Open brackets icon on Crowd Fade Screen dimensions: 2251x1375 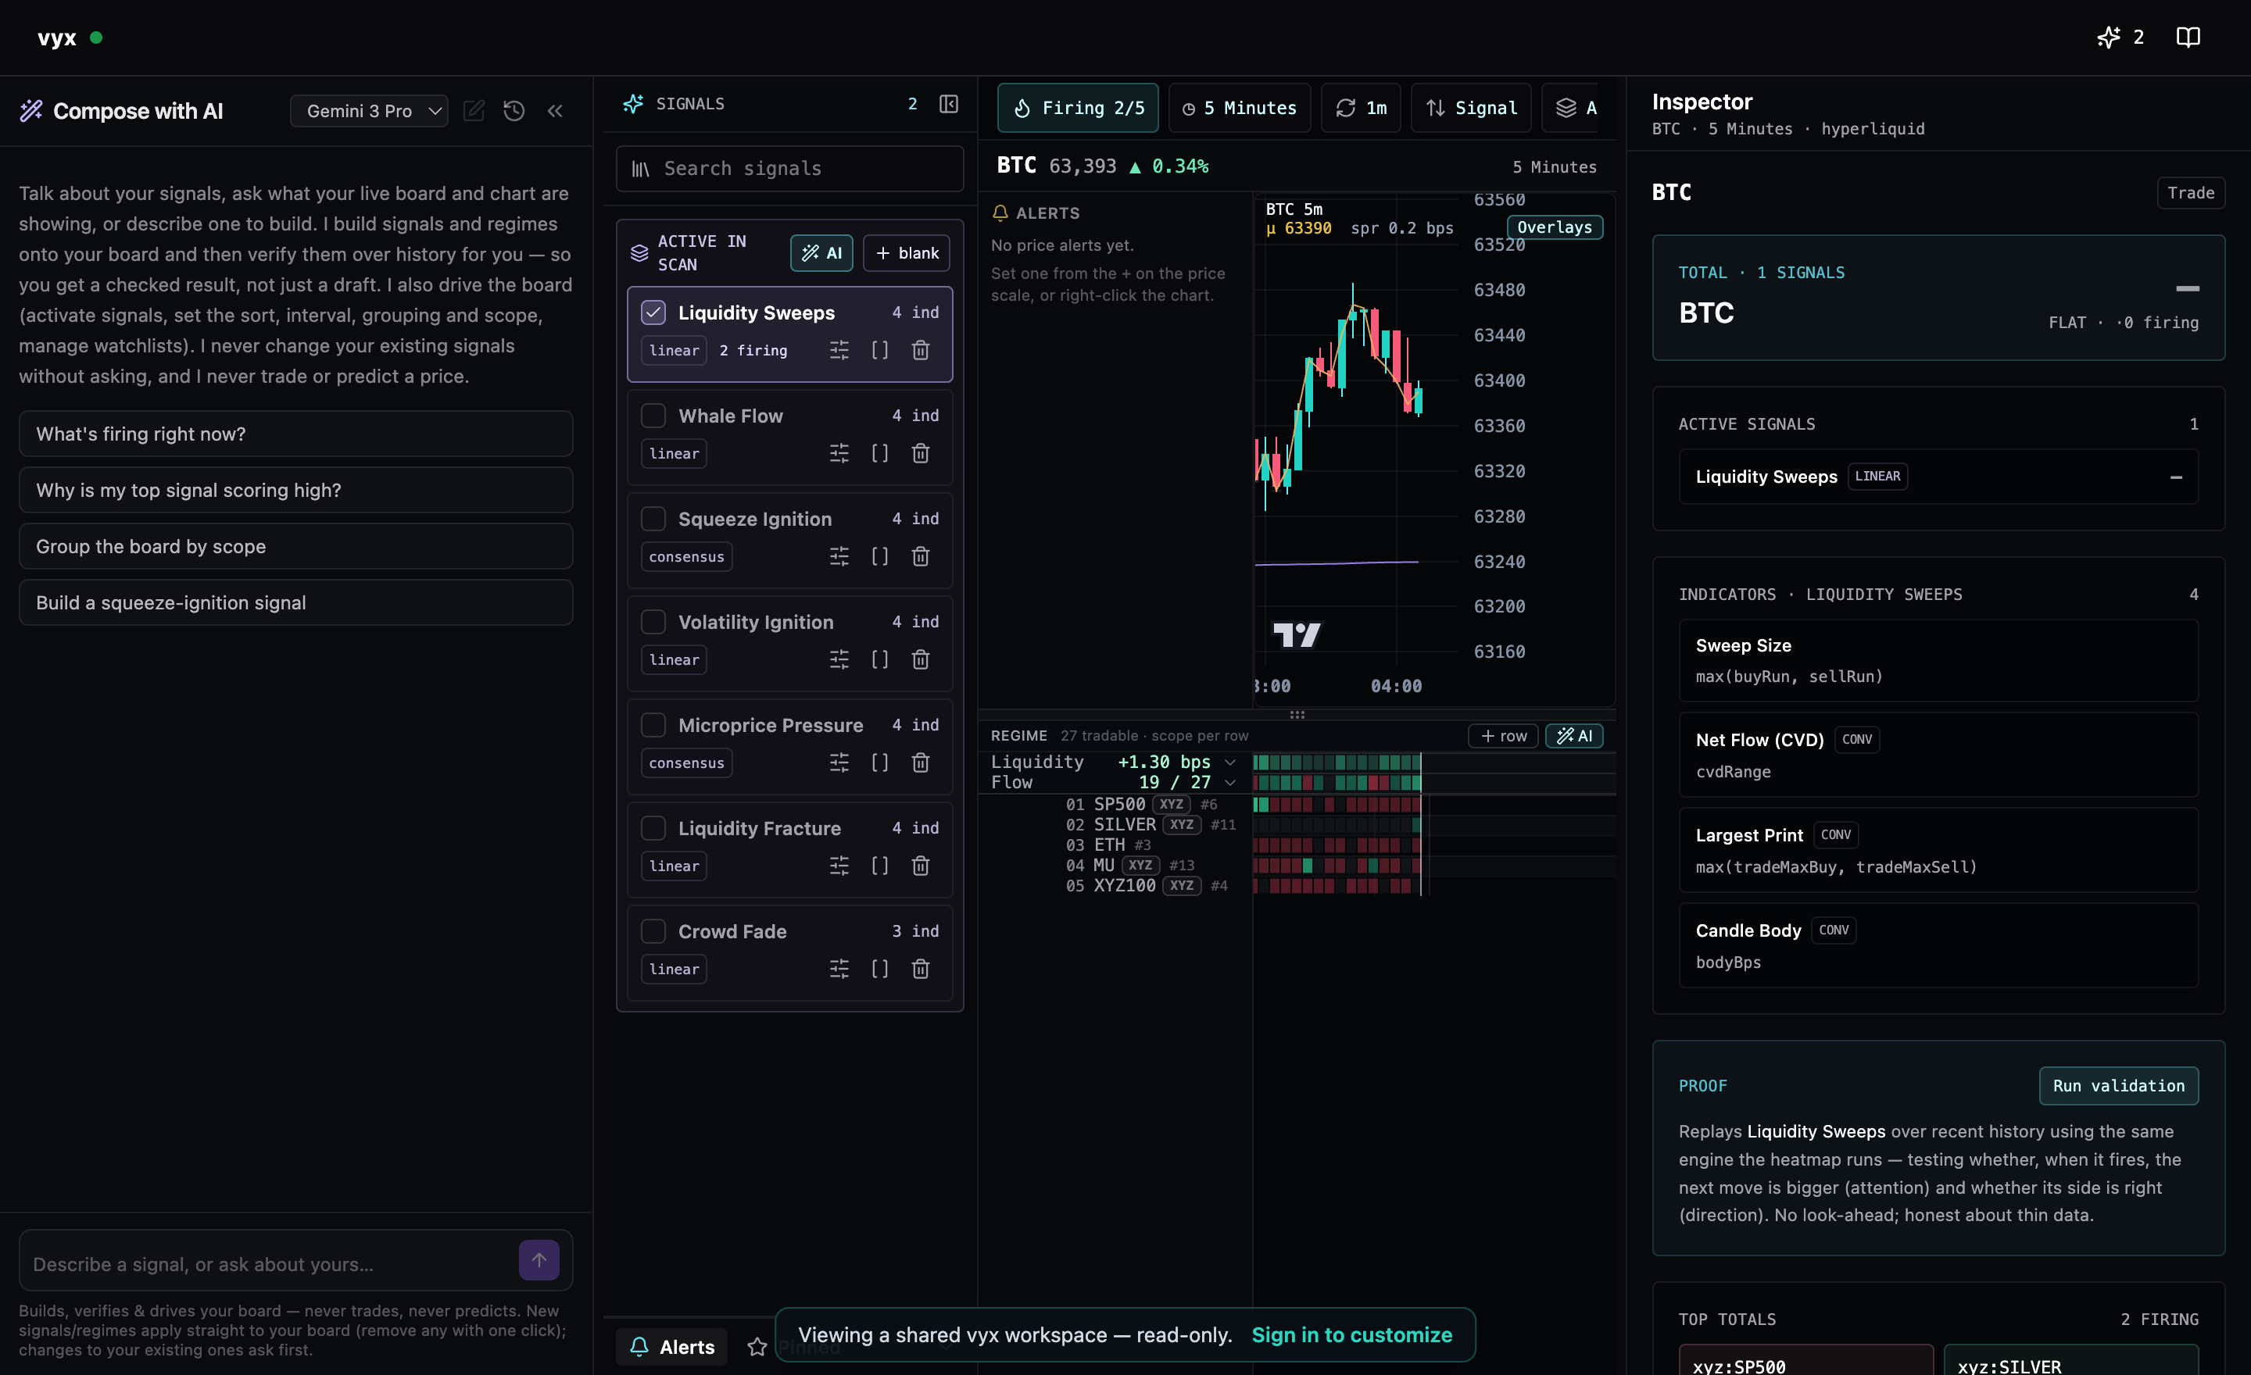(880, 970)
